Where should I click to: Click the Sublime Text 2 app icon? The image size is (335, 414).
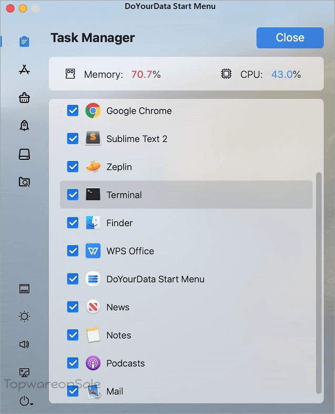[93, 138]
